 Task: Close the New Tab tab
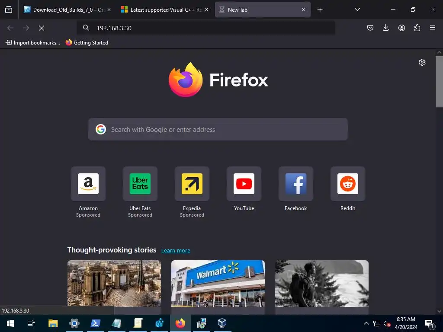click(x=304, y=10)
